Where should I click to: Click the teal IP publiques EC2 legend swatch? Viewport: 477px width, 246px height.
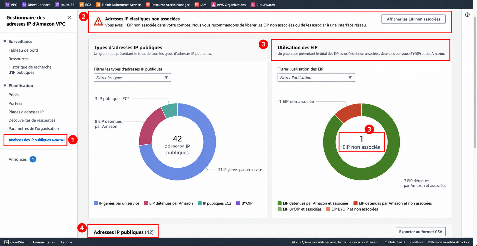pos(200,203)
